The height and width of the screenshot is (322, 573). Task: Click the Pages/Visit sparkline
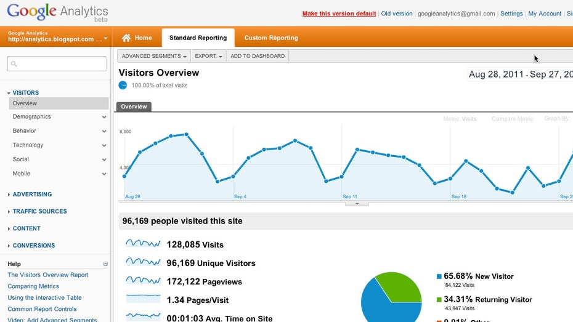tap(143, 298)
